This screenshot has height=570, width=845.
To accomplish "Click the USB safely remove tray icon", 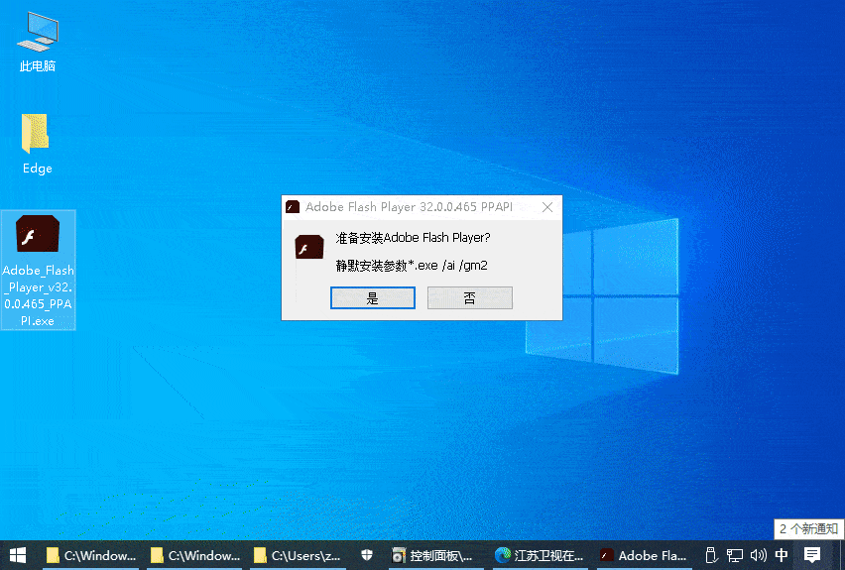I will coord(711,555).
